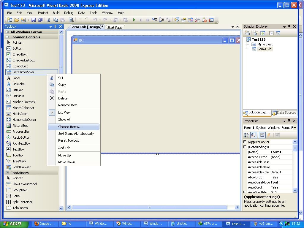Expand the All Windows Forms toolbox group
Screen dimensions: 304x228
tap(7, 32)
